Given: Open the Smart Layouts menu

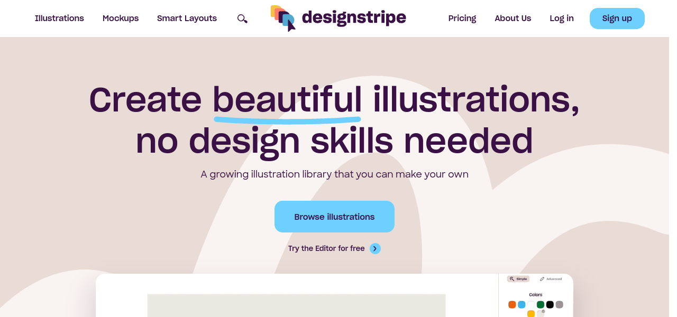Looking at the screenshot, I should pyautogui.click(x=187, y=18).
